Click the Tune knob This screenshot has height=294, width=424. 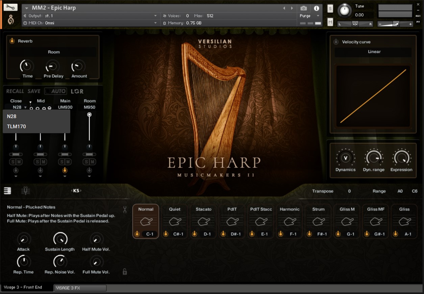tap(344, 10)
